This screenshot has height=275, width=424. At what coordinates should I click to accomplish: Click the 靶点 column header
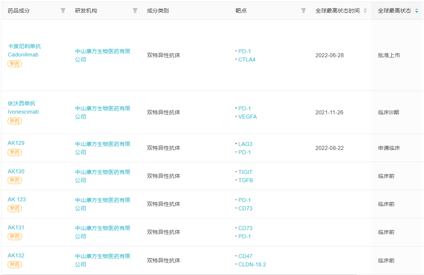(241, 11)
